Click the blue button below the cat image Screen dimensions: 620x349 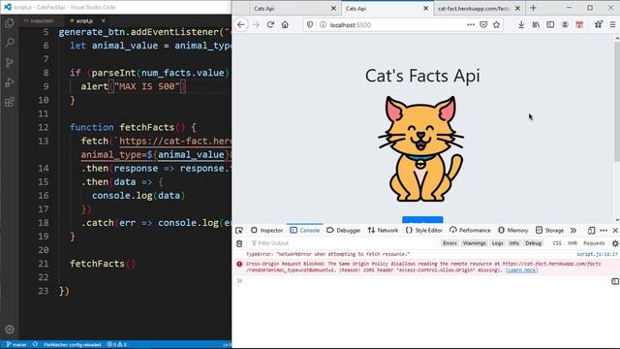click(x=422, y=220)
